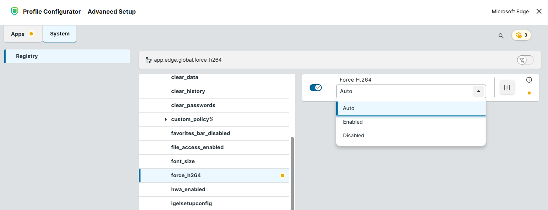This screenshot has height=210, width=548.
Task: Open the changes counter badge showing 3
Action: point(521,35)
